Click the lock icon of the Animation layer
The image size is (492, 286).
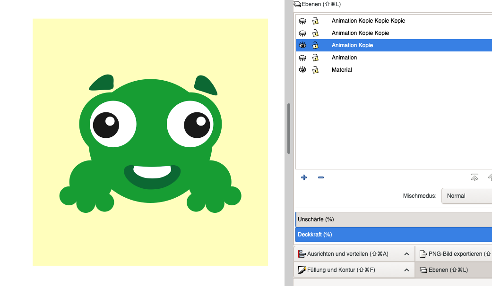point(315,58)
